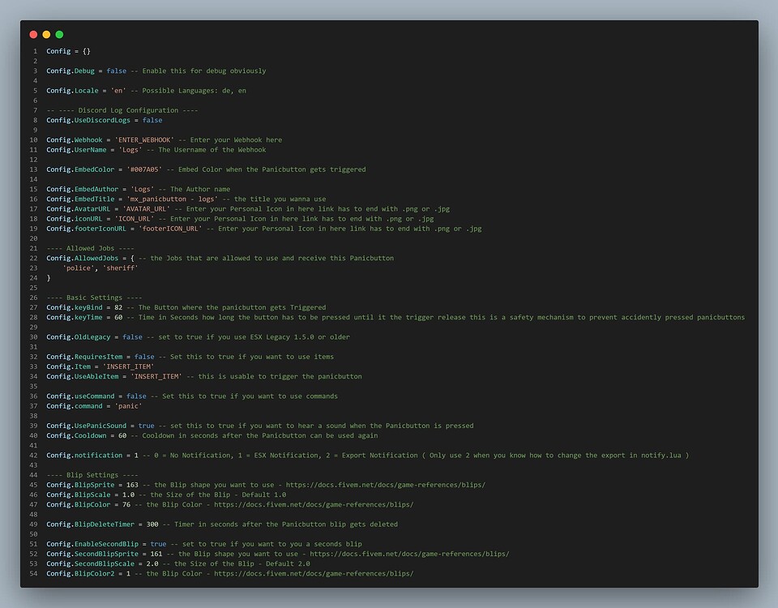The width and height of the screenshot is (778, 608).
Task: Click the 'police' string on line 23
Action: click(x=76, y=268)
